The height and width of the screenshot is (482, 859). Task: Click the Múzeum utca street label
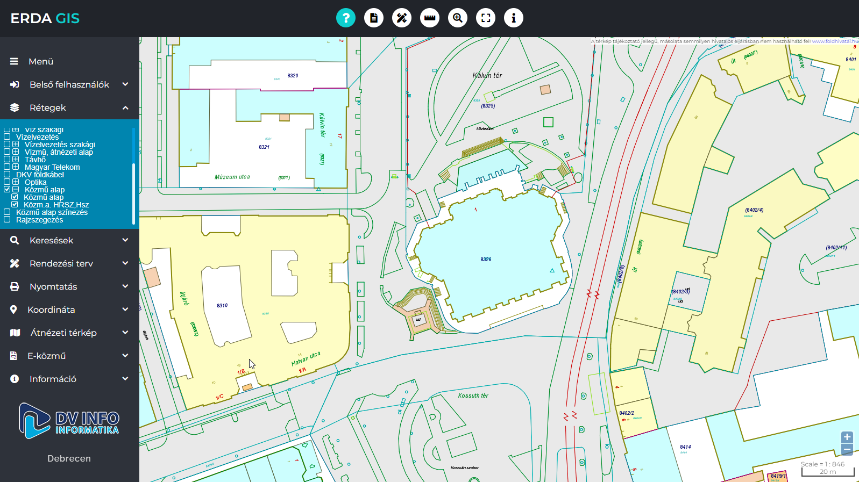[x=232, y=177]
